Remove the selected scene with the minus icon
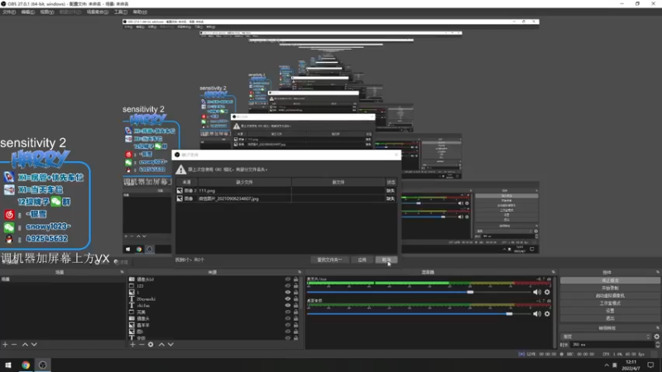The width and height of the screenshot is (662, 372). [x=14, y=345]
